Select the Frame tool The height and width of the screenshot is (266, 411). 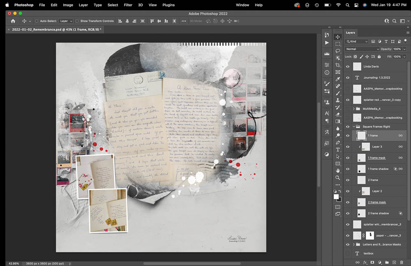(x=338, y=72)
